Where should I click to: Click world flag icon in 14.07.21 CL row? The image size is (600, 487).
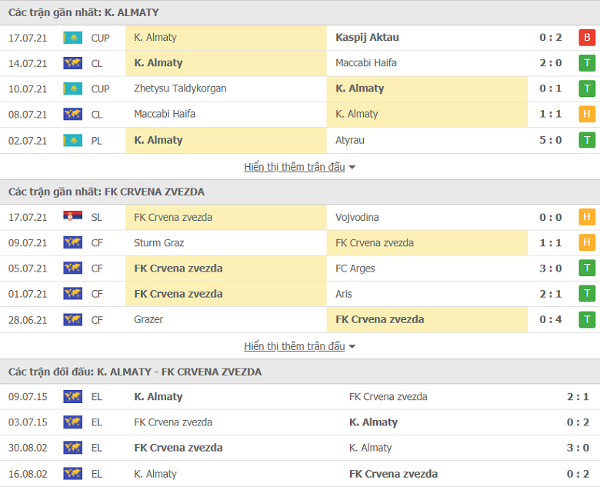73,63
